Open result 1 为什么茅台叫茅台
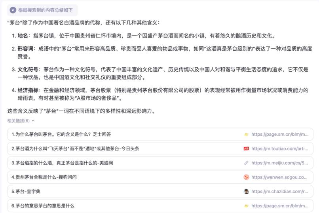 (61, 134)
